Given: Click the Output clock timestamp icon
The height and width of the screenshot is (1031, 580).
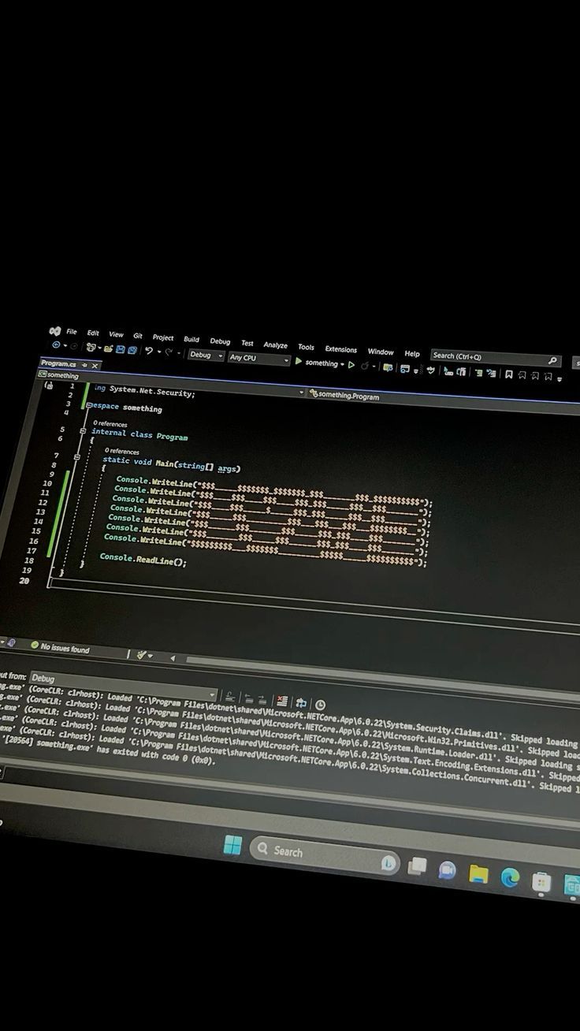Looking at the screenshot, I should click(320, 705).
